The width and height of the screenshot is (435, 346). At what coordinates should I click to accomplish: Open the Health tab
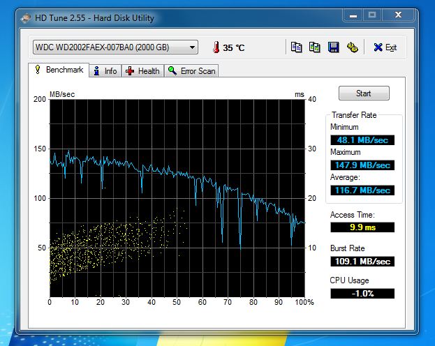(142, 71)
